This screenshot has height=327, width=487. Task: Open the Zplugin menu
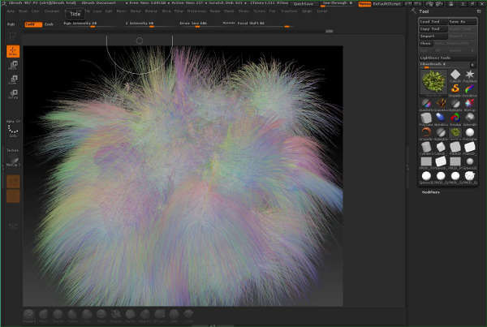307,11
